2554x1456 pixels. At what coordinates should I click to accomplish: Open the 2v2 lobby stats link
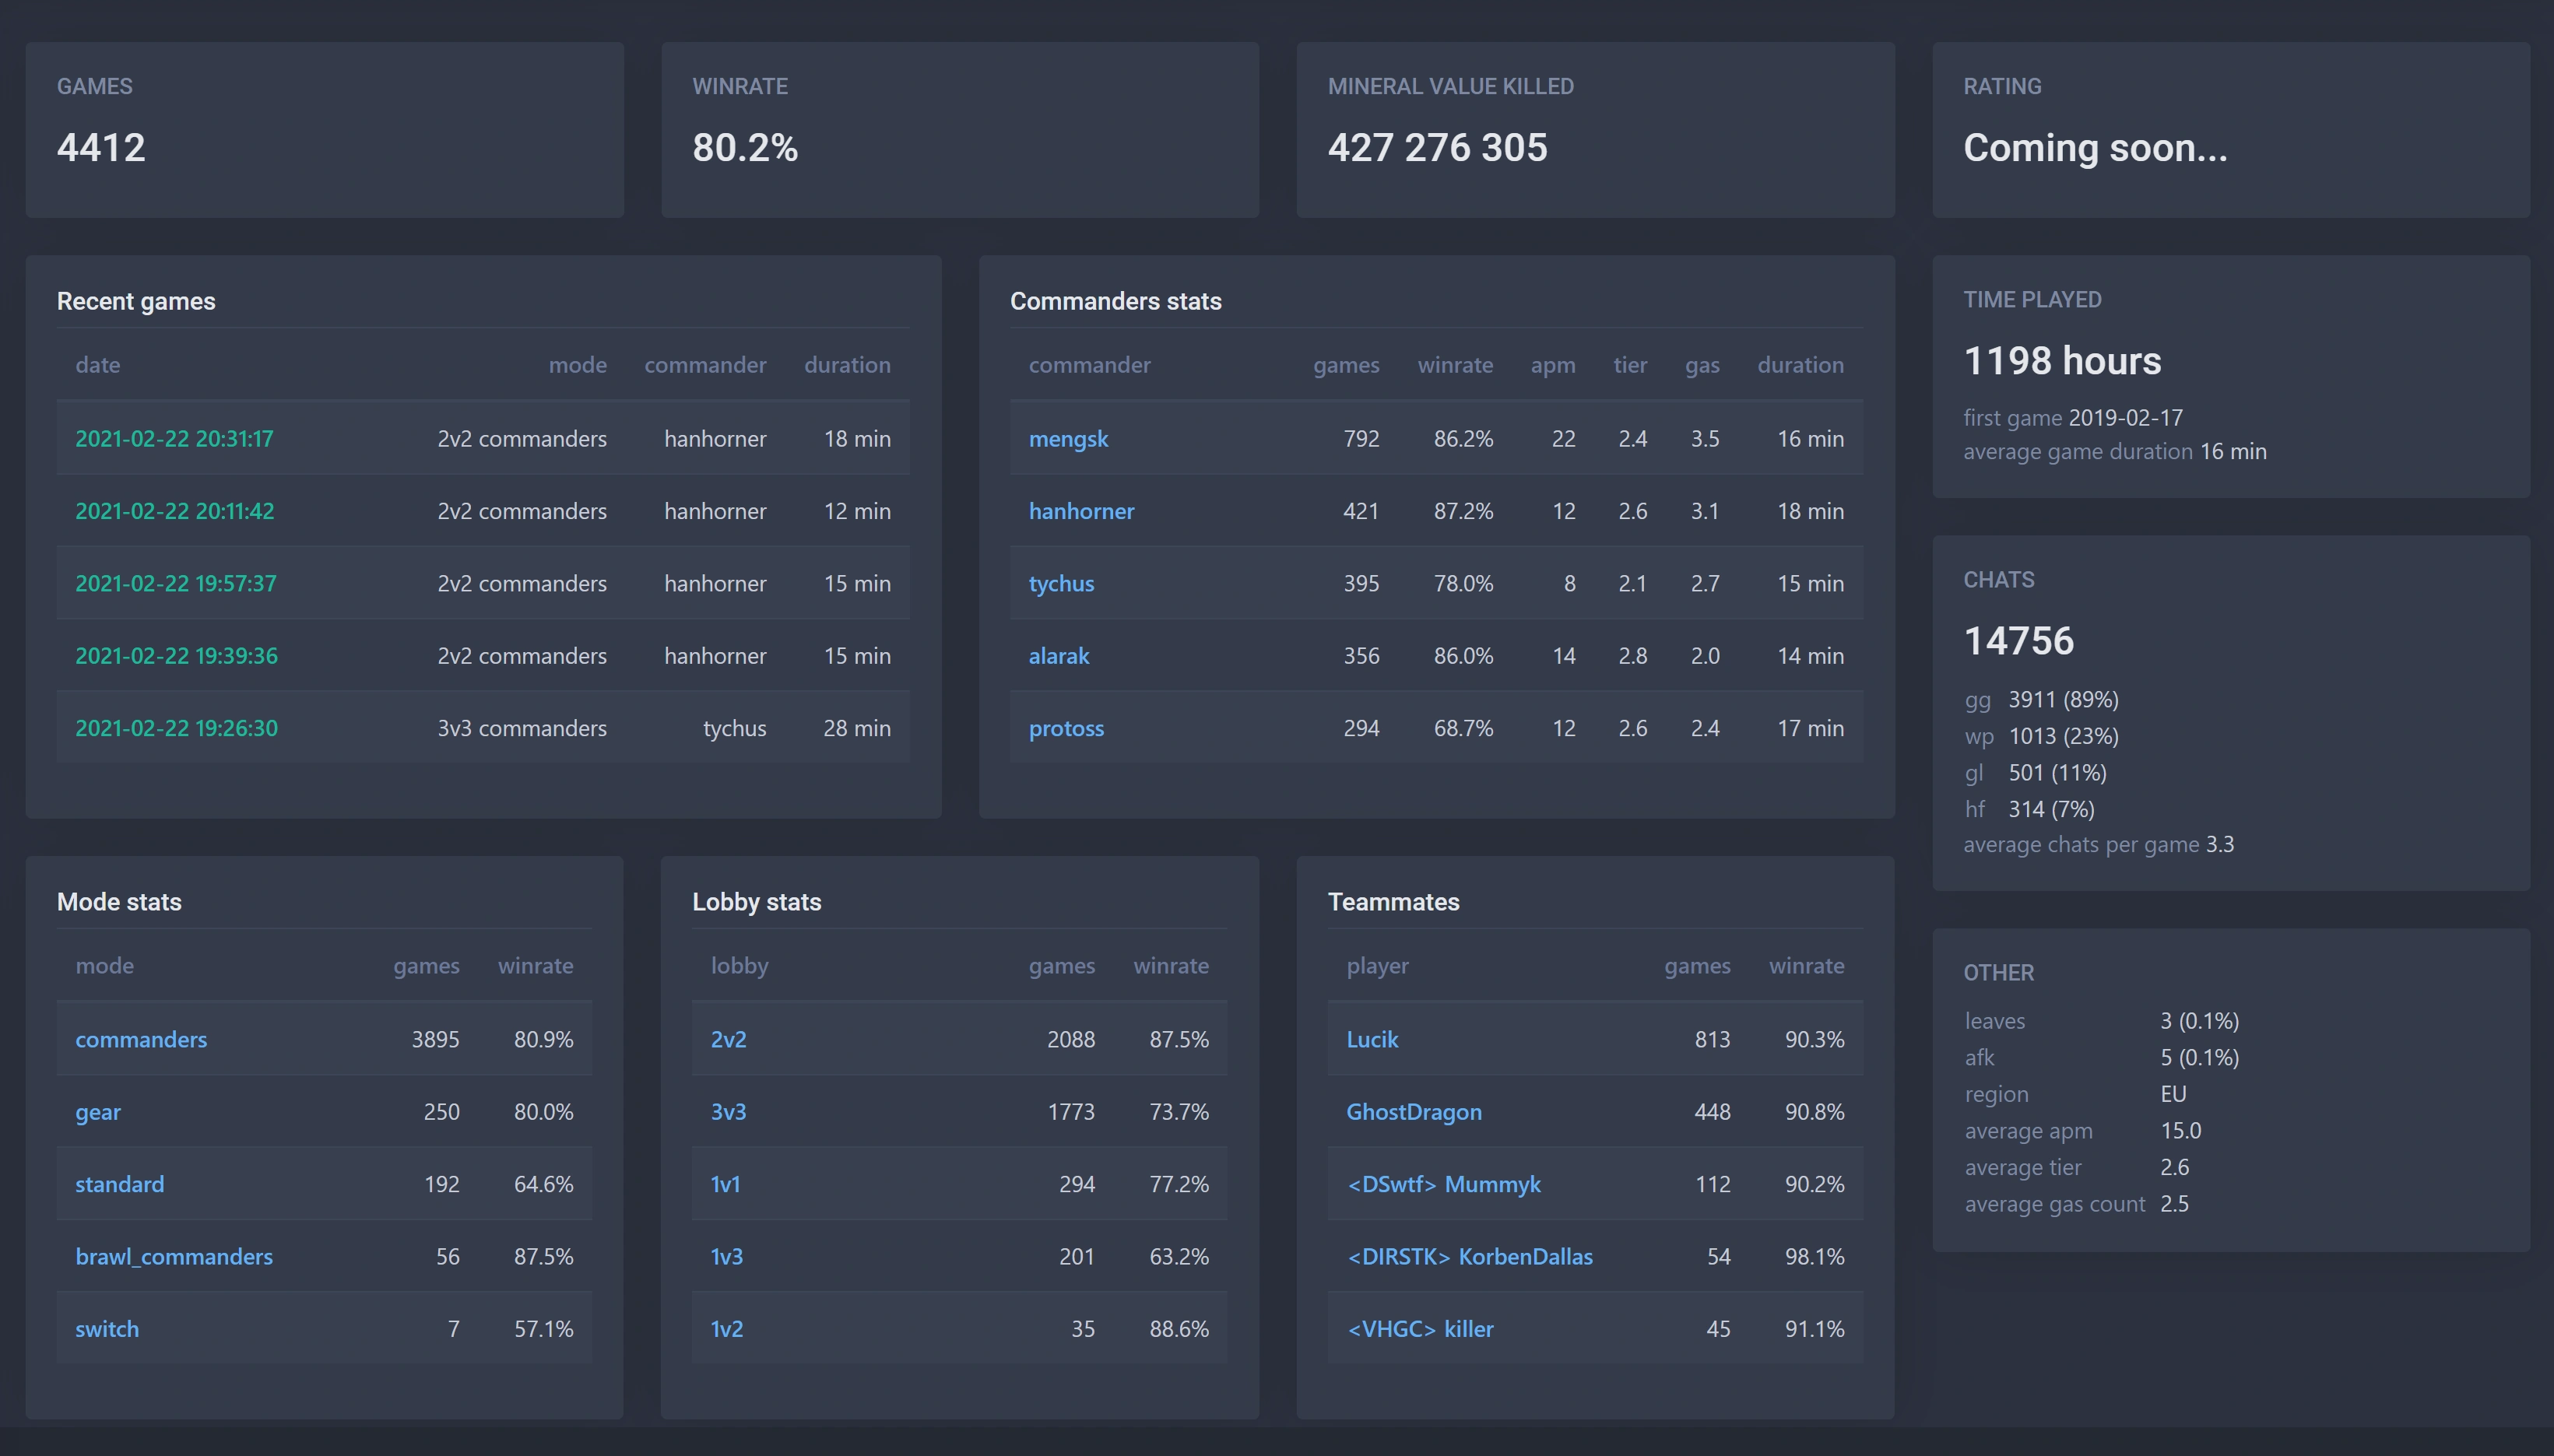click(x=728, y=1040)
